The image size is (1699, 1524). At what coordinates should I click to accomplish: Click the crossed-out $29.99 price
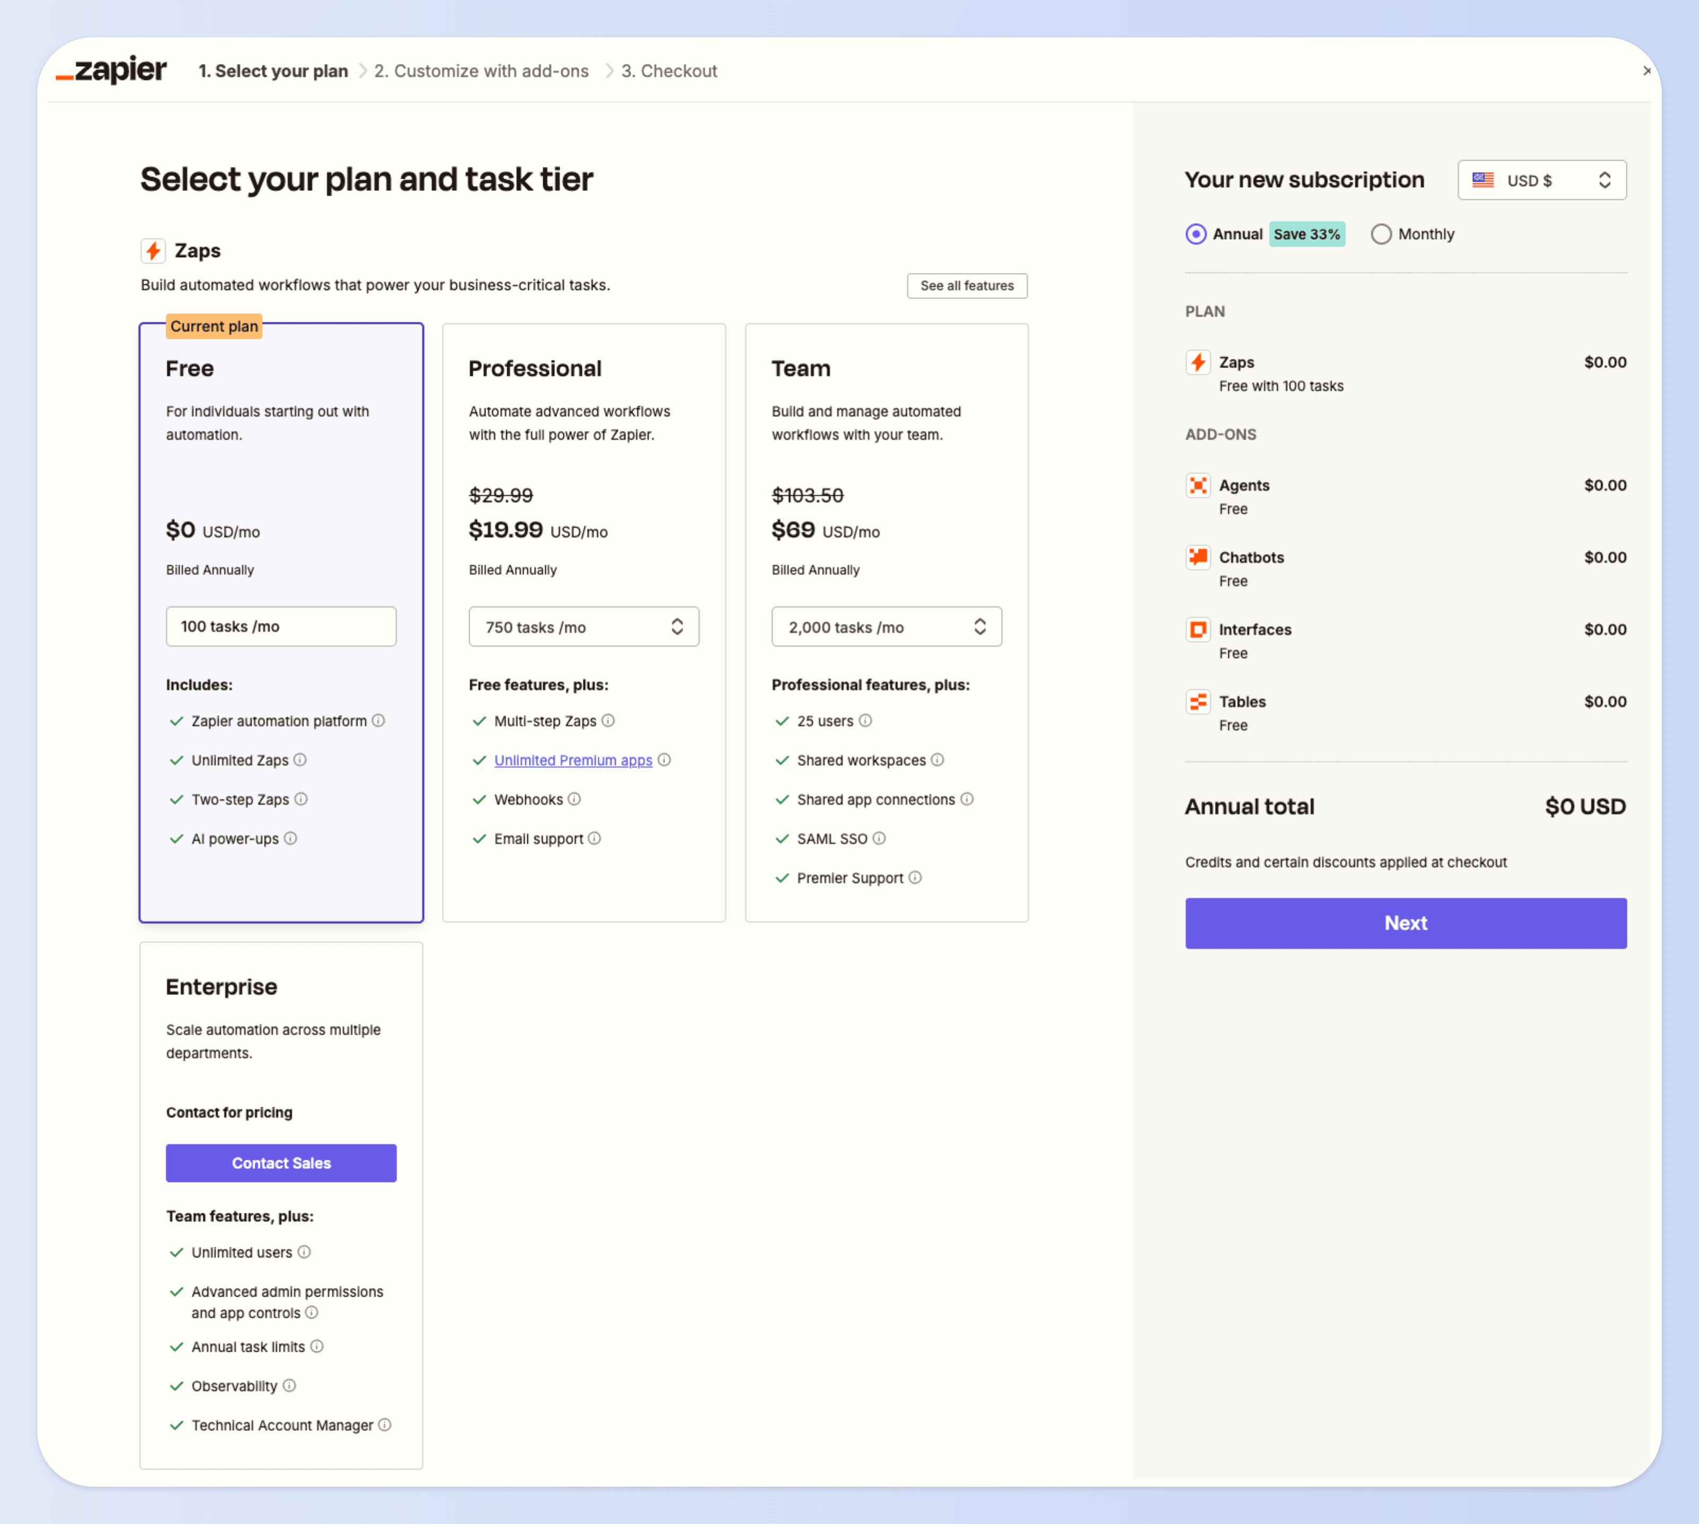tap(500, 495)
